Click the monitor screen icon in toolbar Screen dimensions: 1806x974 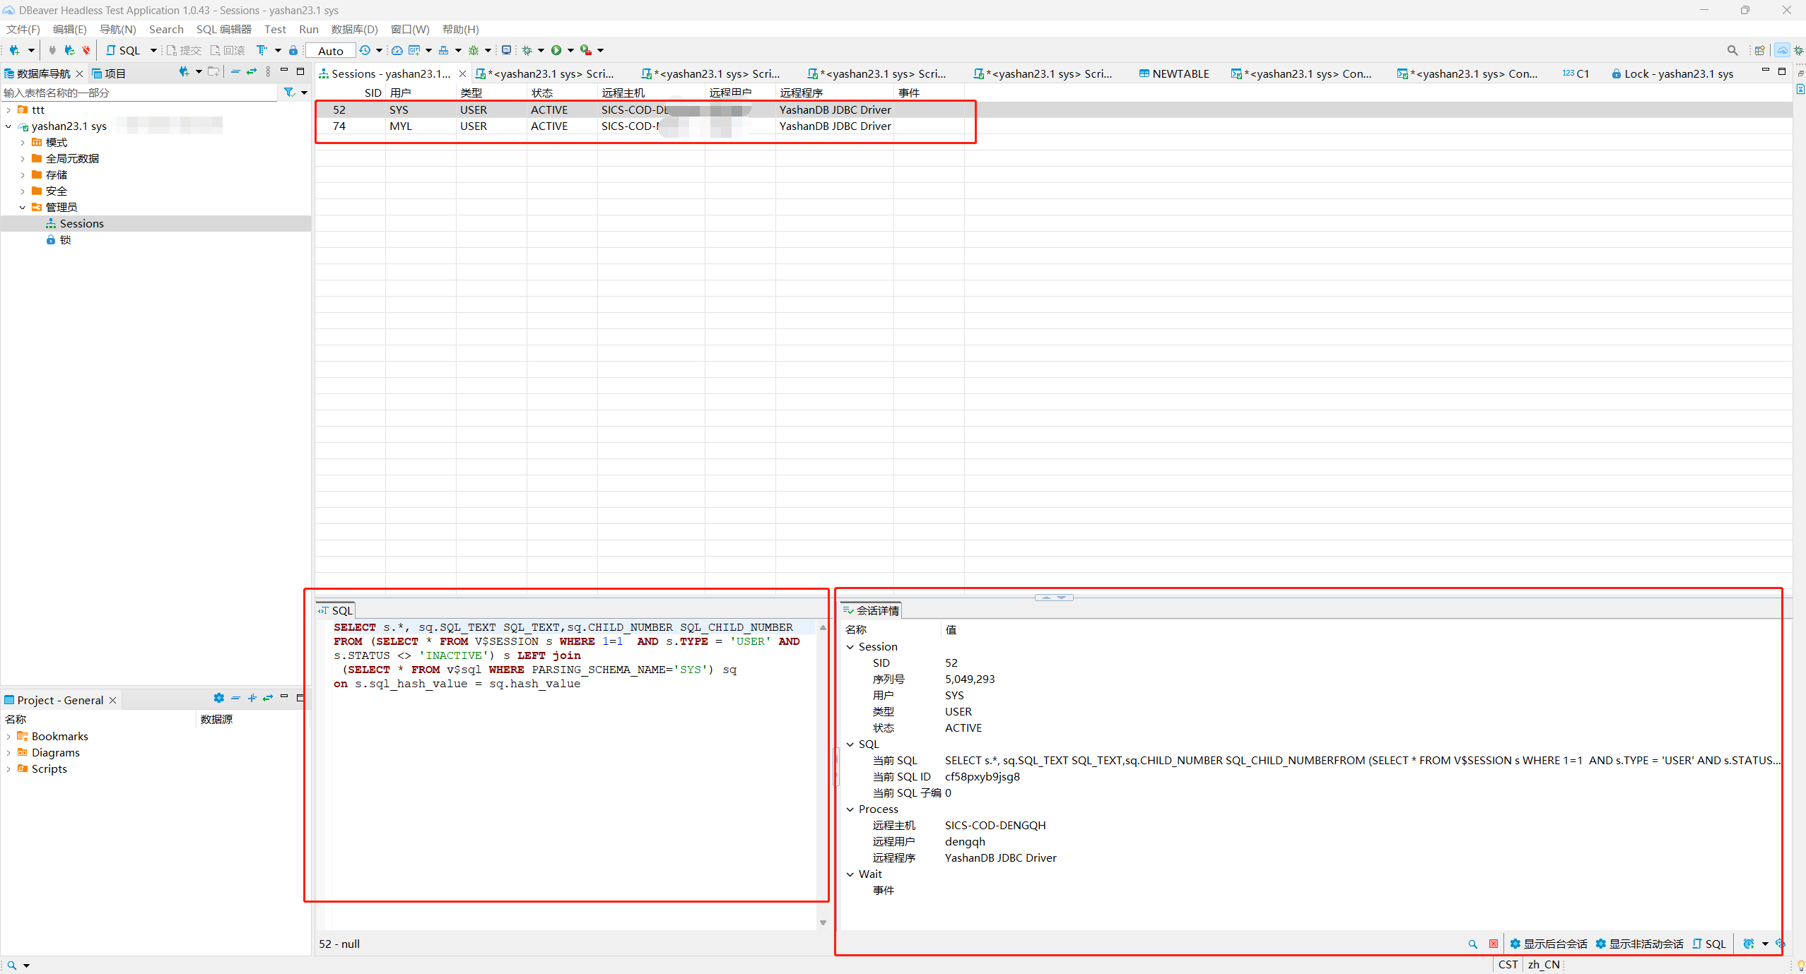tap(506, 50)
